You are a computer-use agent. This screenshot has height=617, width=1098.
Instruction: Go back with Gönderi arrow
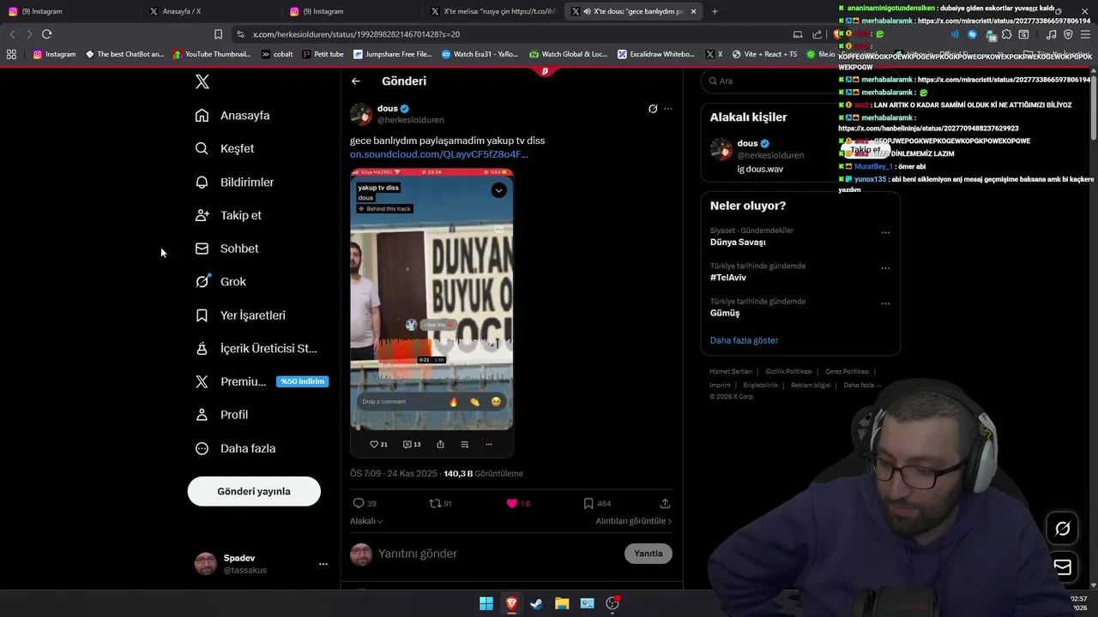pos(356,81)
